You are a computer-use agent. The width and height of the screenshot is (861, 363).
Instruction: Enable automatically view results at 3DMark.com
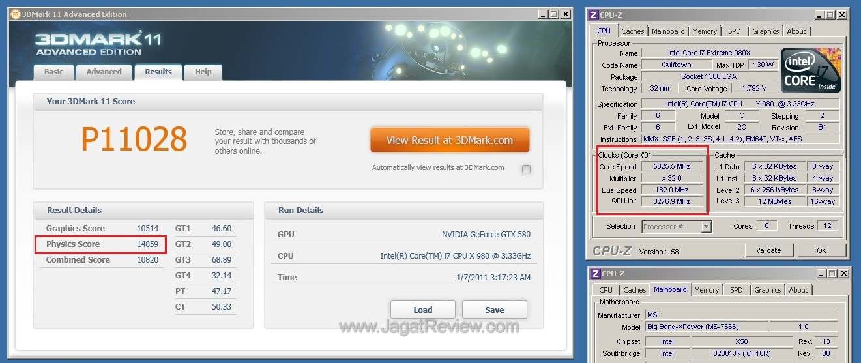tap(526, 169)
